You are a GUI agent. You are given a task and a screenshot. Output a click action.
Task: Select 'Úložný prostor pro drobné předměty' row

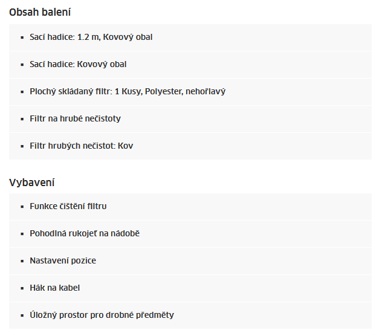(190, 315)
